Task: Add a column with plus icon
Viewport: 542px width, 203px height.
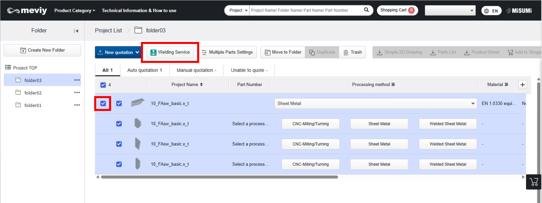Action: point(522,85)
